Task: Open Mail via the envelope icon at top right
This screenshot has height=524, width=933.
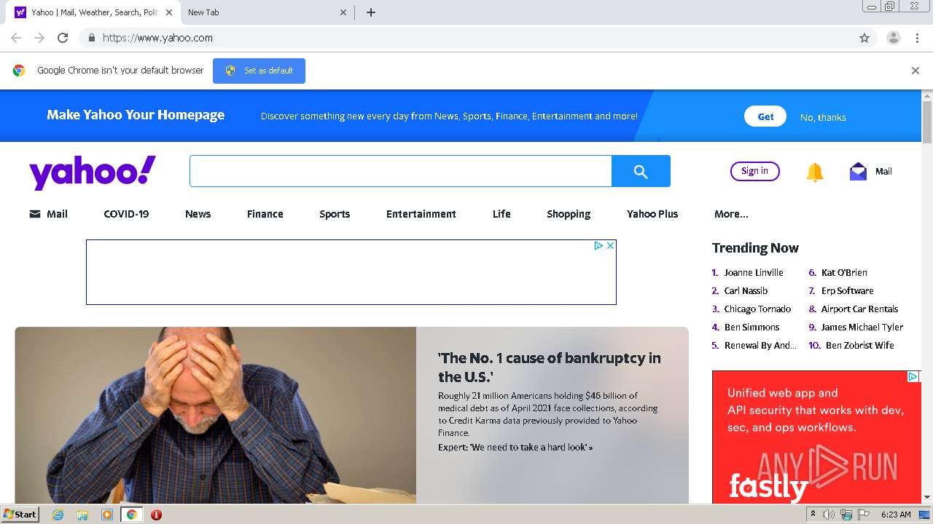Action: point(859,172)
